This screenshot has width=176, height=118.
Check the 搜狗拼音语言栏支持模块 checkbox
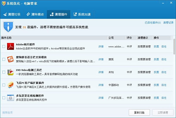coord(4,59)
